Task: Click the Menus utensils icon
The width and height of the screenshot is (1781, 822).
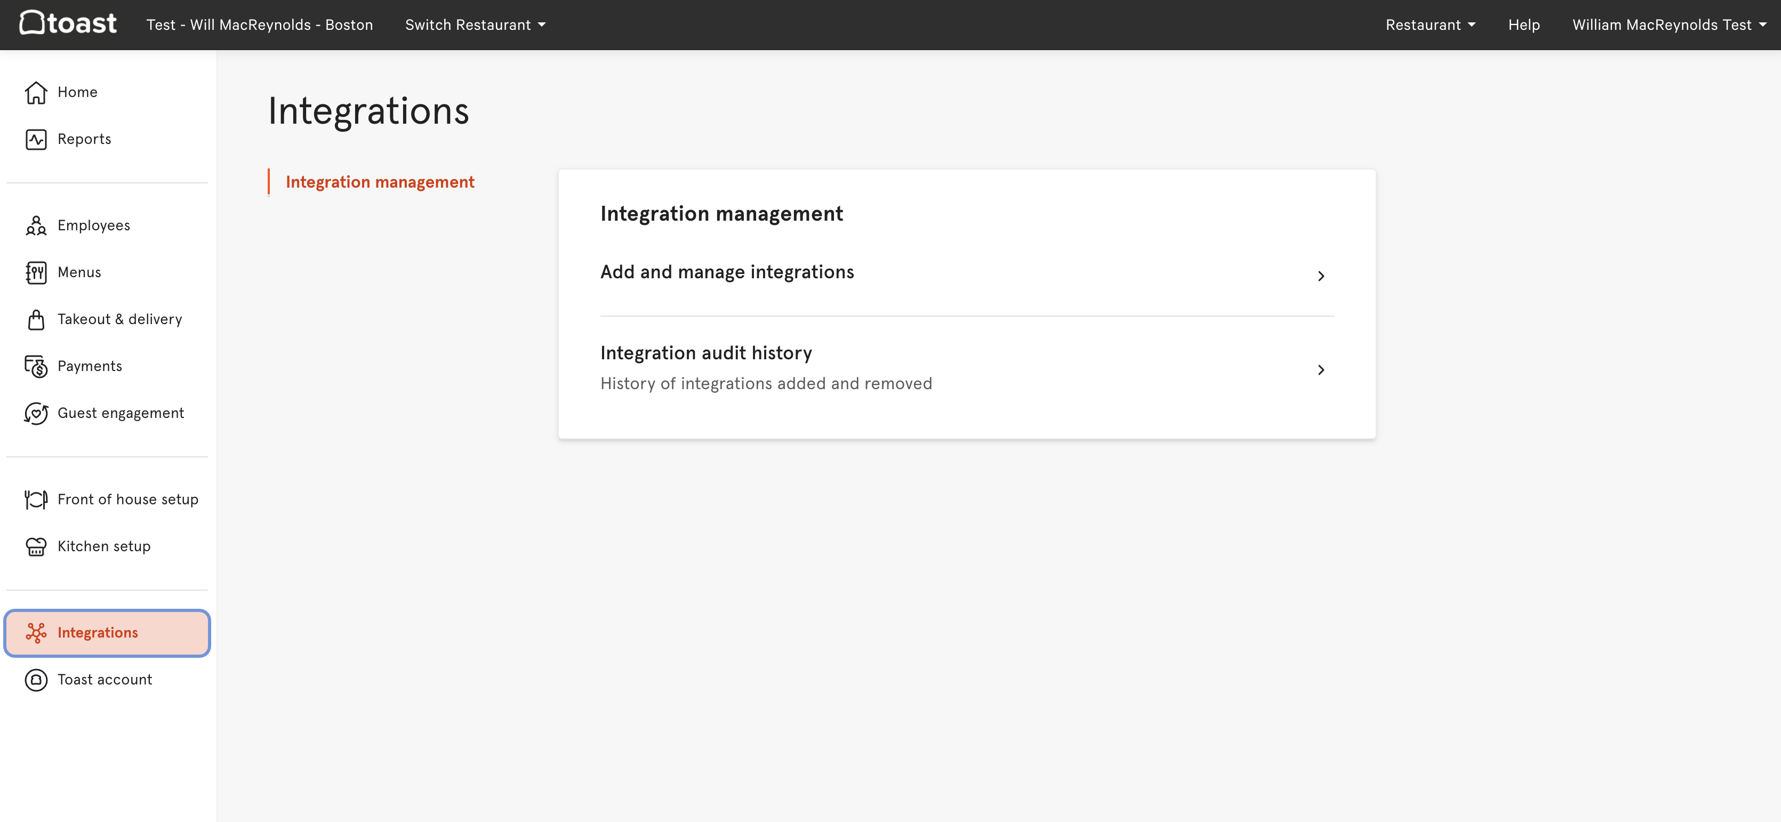Action: [36, 272]
